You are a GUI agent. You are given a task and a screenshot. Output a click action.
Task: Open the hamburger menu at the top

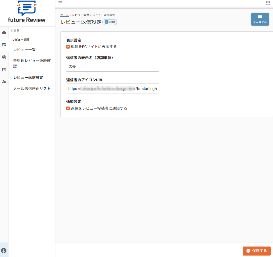[x=60, y=3]
